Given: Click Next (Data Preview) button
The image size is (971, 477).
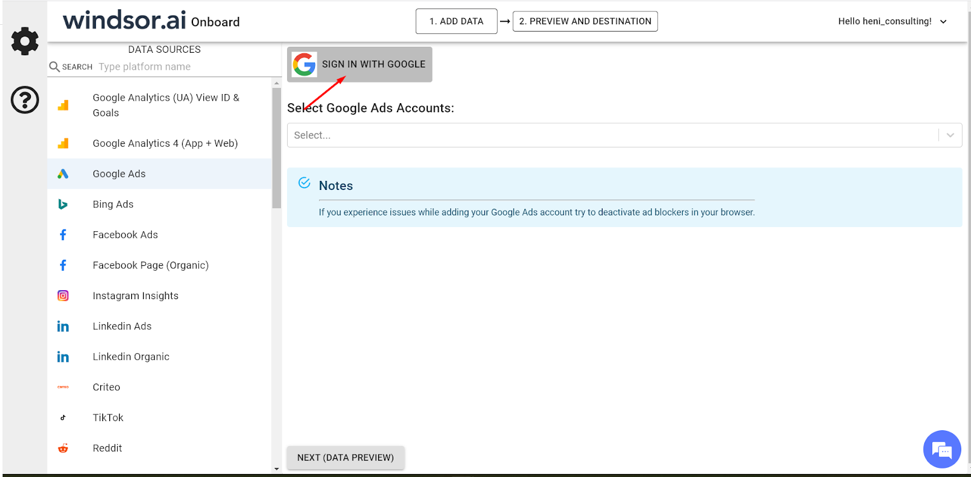Looking at the screenshot, I should (345, 458).
